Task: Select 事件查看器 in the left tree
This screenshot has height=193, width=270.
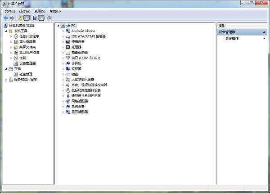Action: [x=27, y=42]
